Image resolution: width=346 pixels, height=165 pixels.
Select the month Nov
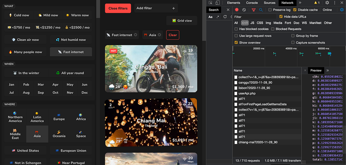point(70,93)
